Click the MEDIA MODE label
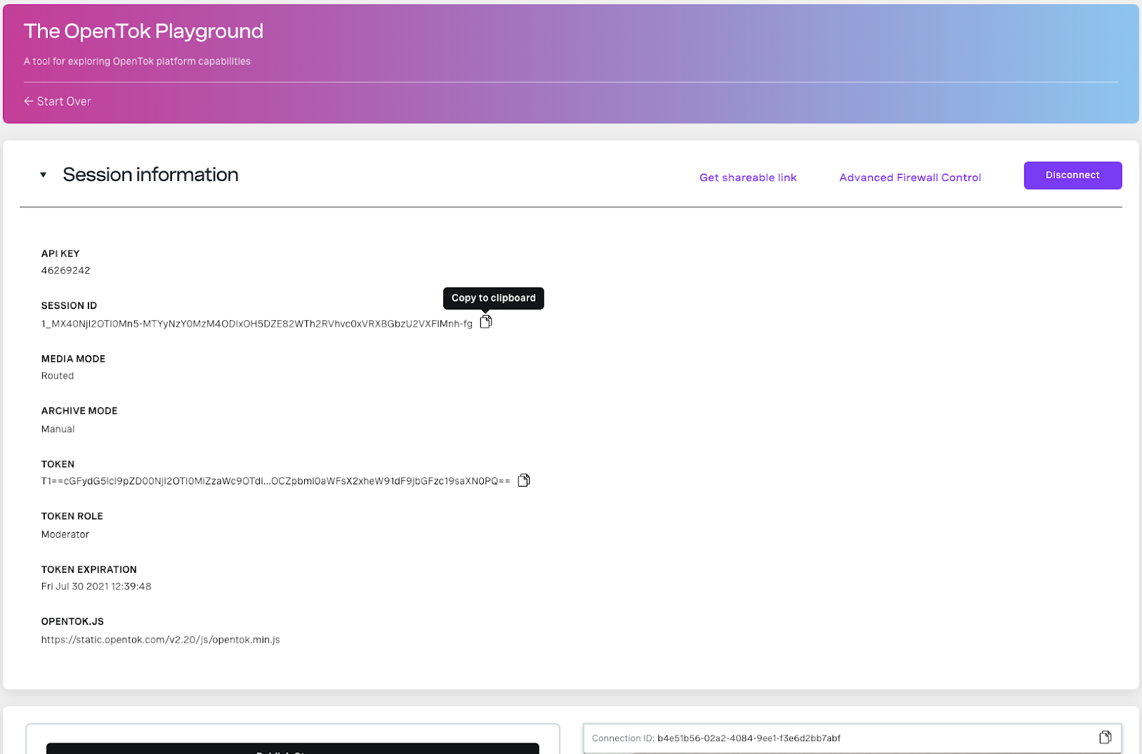Image resolution: width=1142 pixels, height=754 pixels. pyautogui.click(x=74, y=359)
